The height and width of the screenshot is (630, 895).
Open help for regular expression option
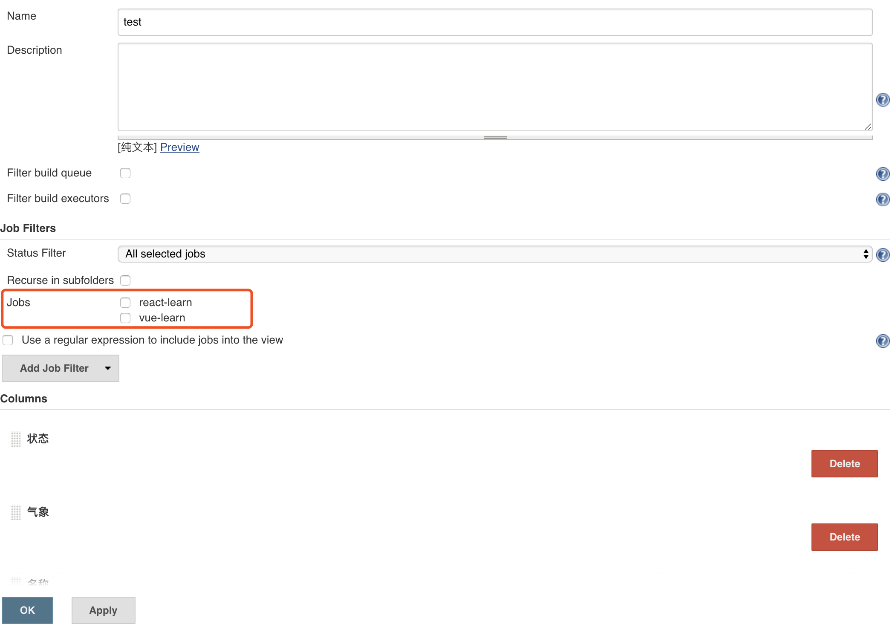pyautogui.click(x=882, y=341)
